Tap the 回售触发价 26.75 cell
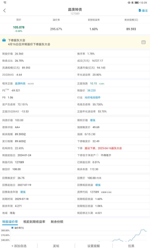The height and width of the screenshot is (250, 150). pyautogui.click(x=37, y=178)
